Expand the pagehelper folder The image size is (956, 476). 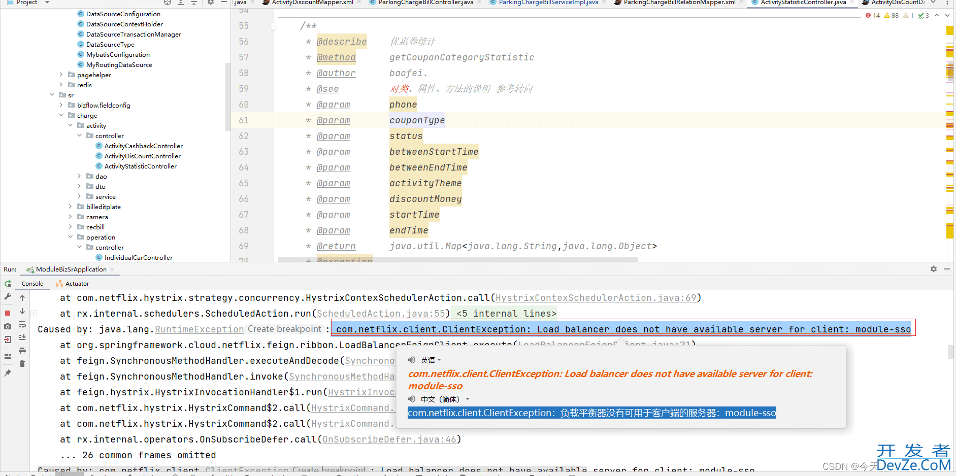click(61, 75)
